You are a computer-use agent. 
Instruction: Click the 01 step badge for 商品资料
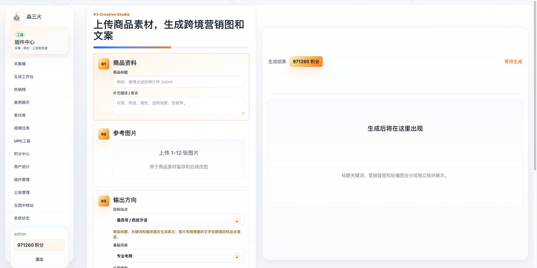pyautogui.click(x=104, y=64)
